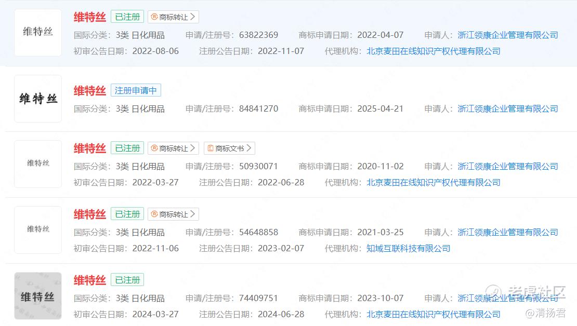This screenshot has height=326, width=577.
Task: Select registration announcement date 2023-02-07
Action: pyautogui.click(x=281, y=249)
